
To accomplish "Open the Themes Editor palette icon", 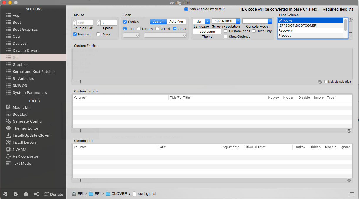I will [8, 128].
